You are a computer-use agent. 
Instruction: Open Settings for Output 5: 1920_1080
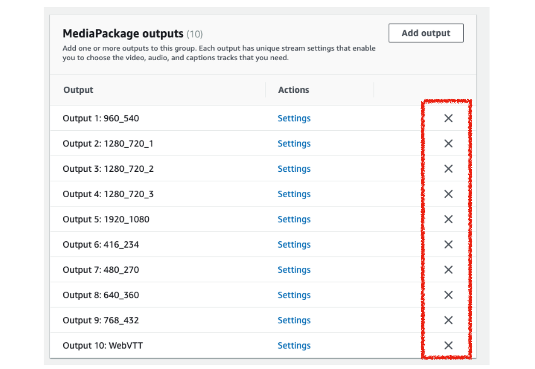[x=294, y=219]
